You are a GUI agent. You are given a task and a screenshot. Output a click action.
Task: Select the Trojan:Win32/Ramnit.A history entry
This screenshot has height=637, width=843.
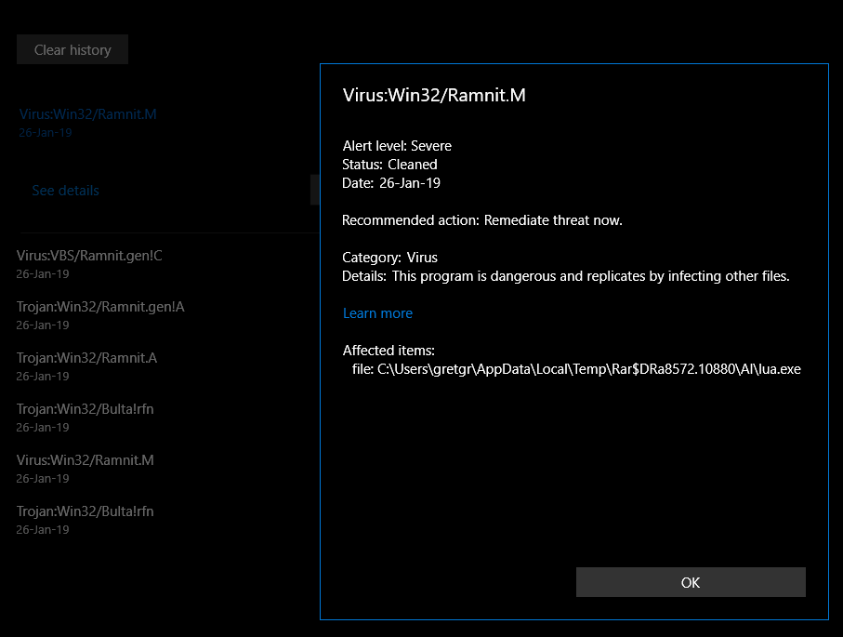coord(86,358)
